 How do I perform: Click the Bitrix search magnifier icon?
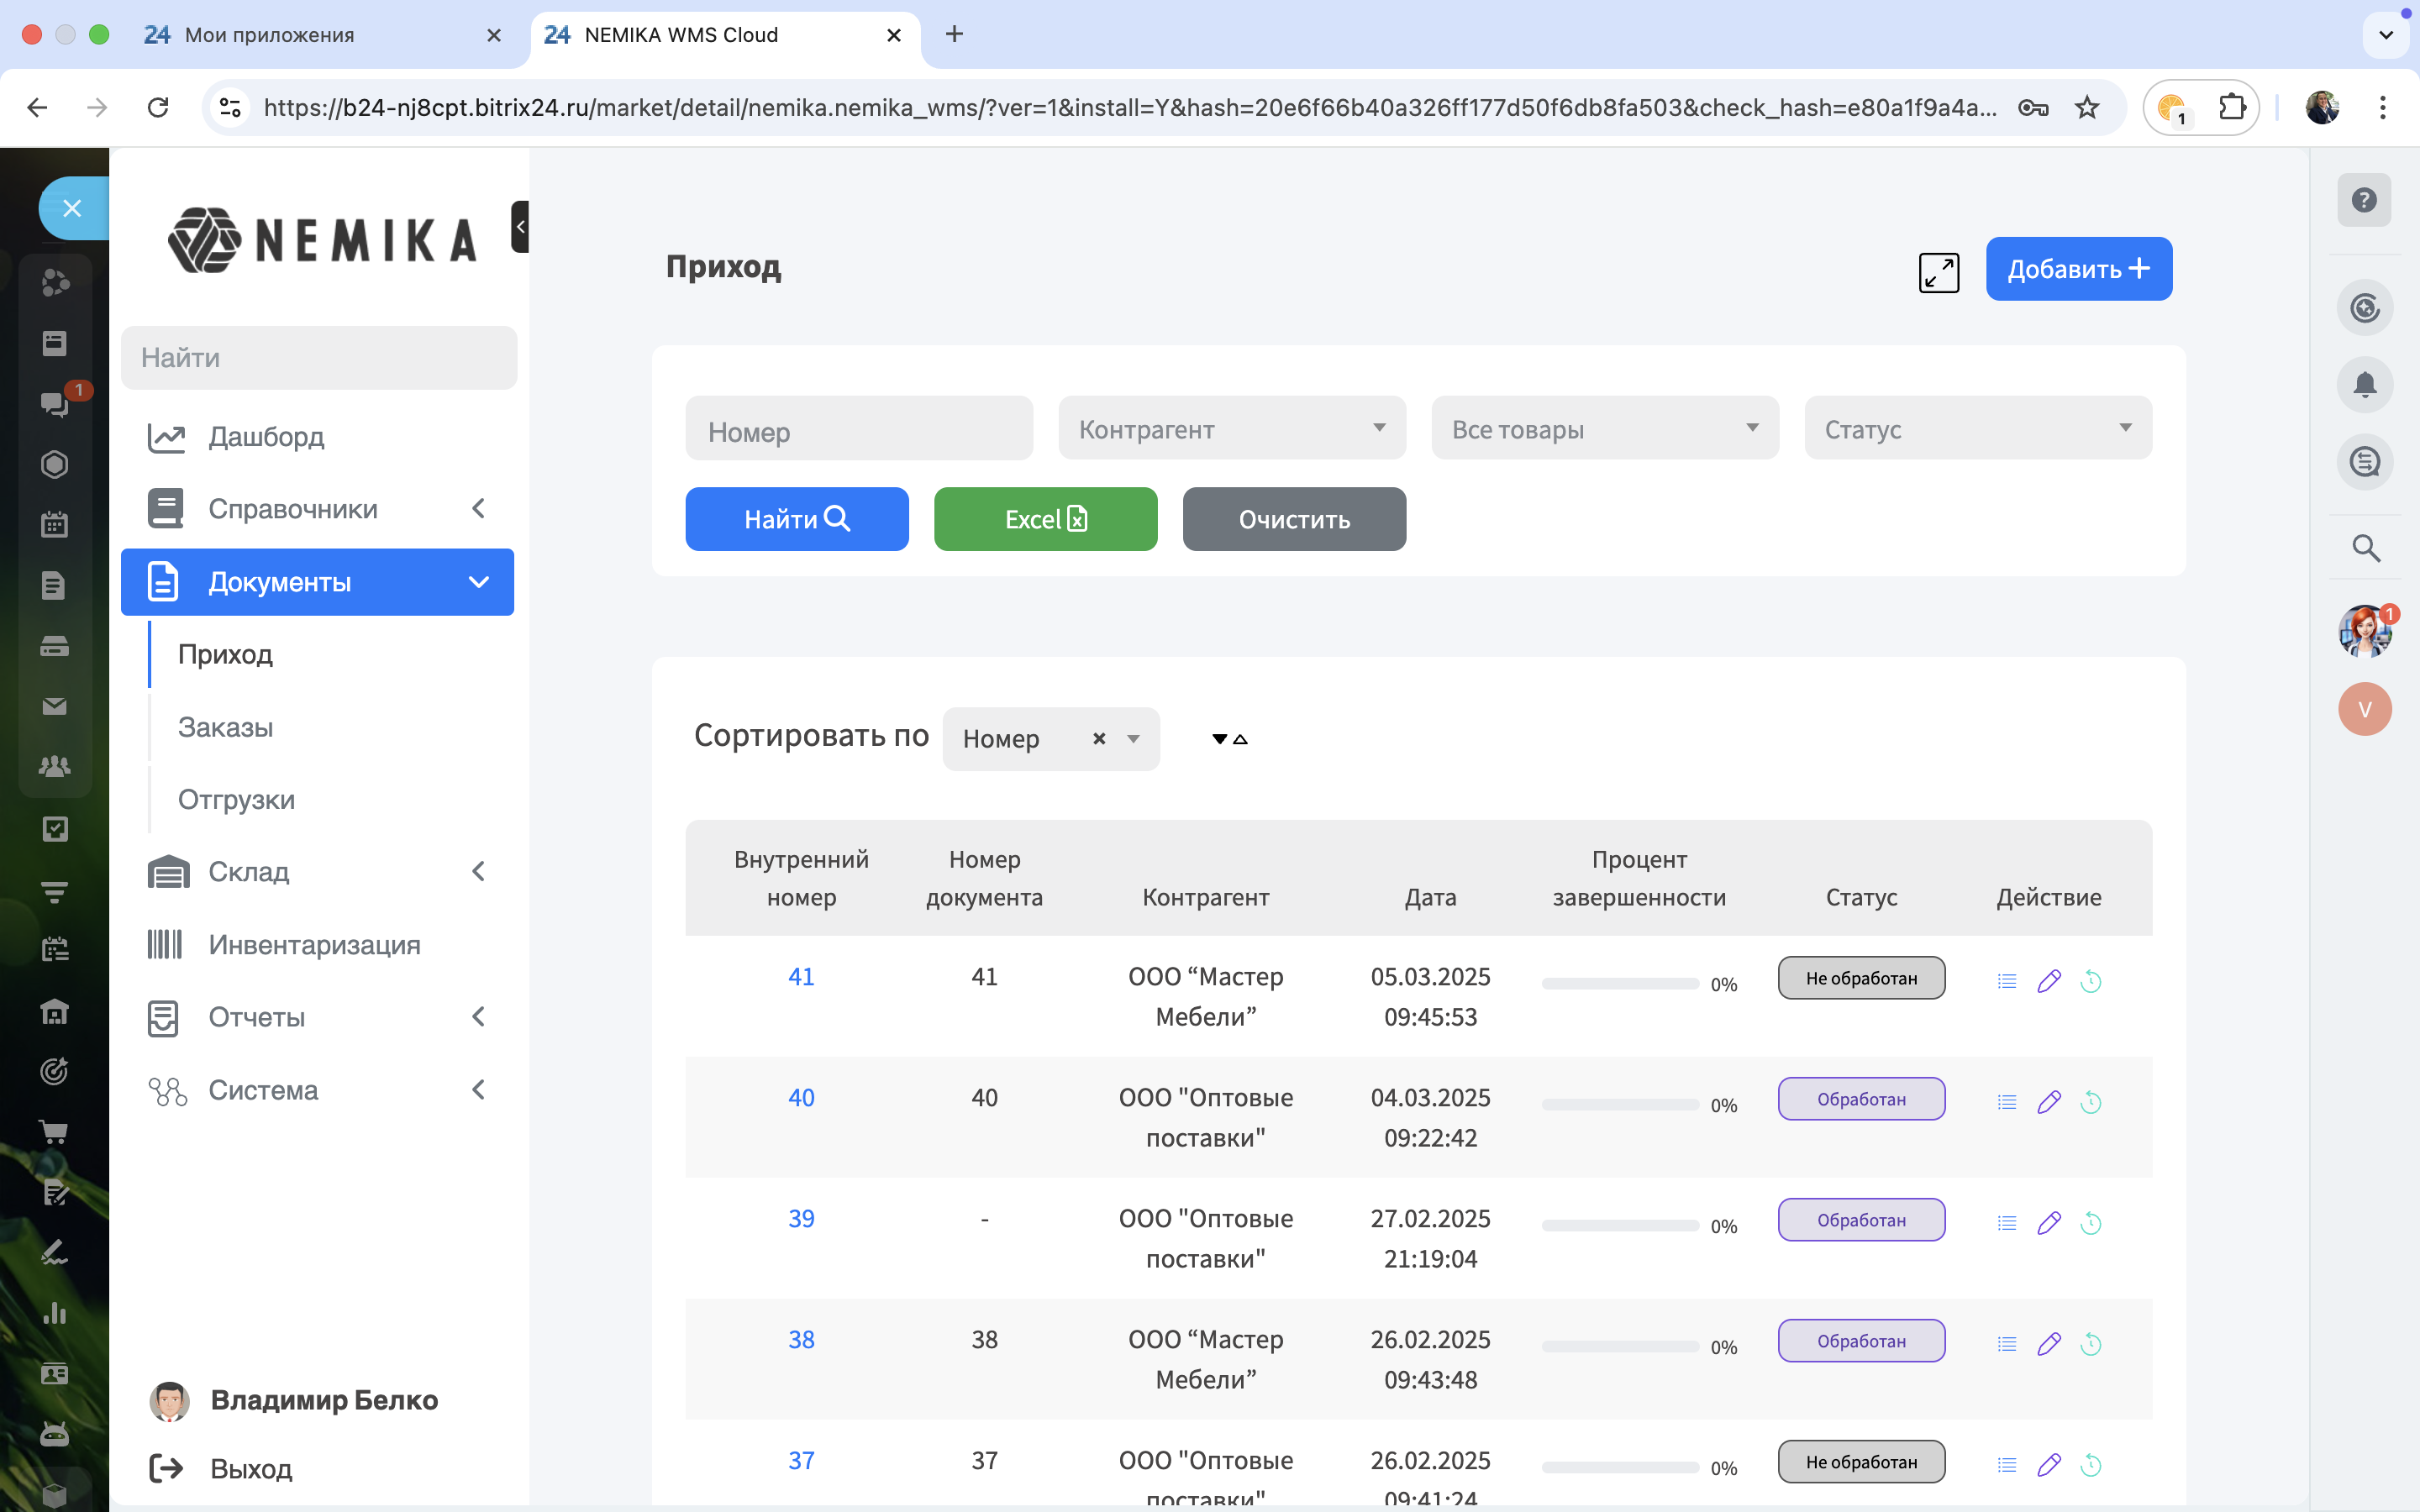[x=2365, y=548]
